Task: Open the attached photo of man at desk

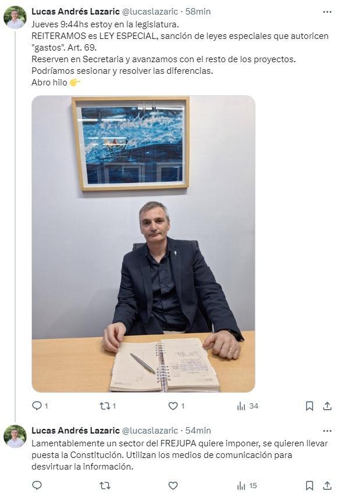Action: click(x=144, y=244)
